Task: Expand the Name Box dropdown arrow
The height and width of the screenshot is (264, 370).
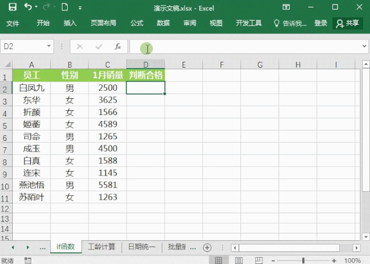Action: pyautogui.click(x=49, y=46)
